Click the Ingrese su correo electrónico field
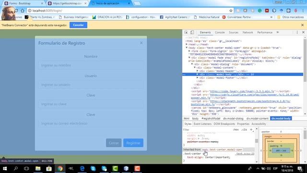Screen dimensions: 307x173 (x=91, y=124)
